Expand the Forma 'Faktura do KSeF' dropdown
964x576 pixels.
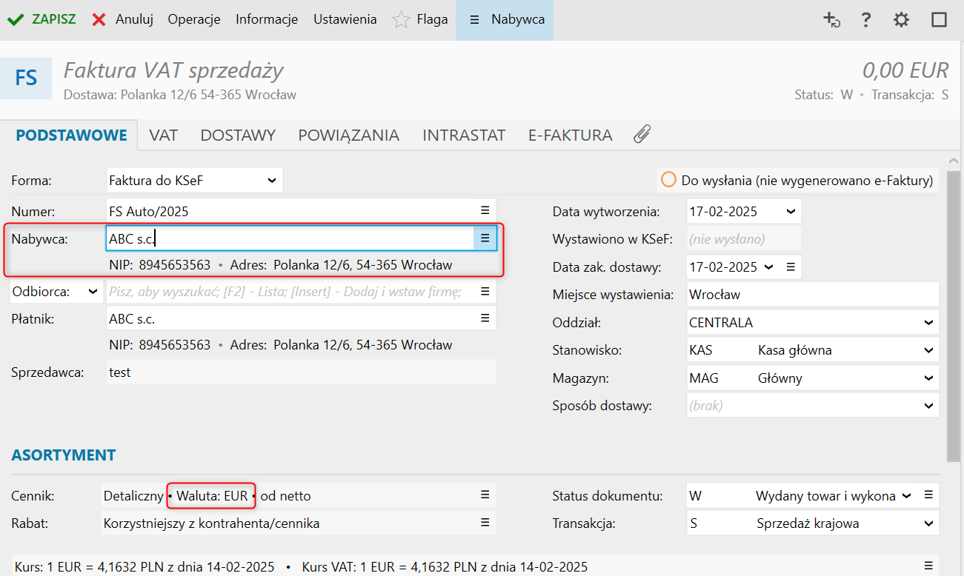pos(271,180)
